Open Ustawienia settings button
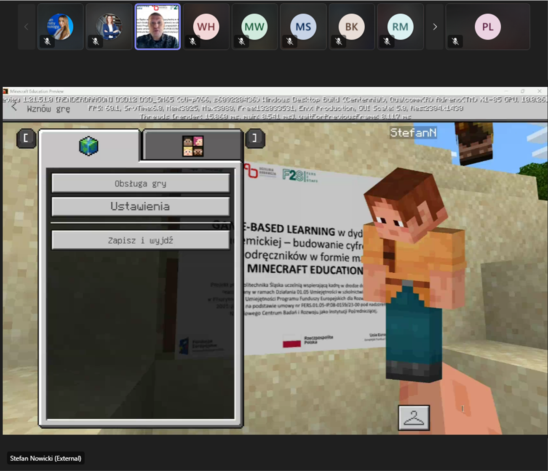The height and width of the screenshot is (471, 548). click(141, 206)
